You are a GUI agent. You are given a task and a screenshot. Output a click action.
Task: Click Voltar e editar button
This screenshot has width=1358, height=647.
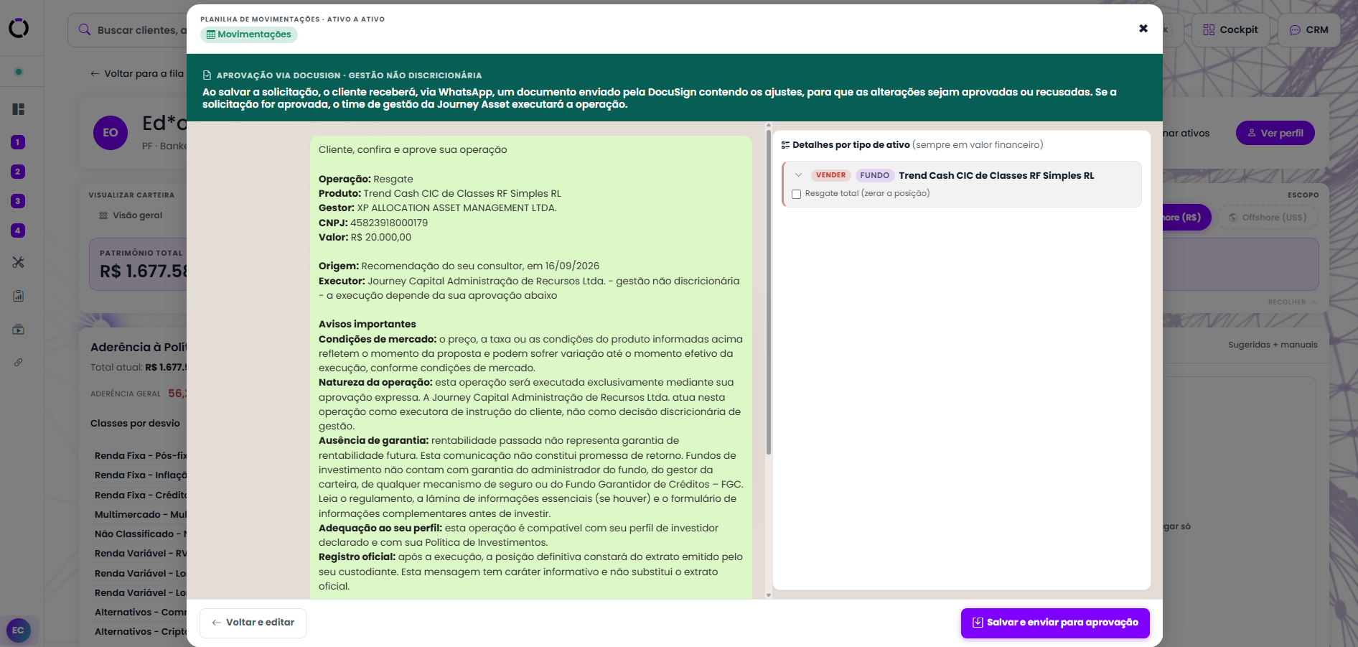(253, 623)
